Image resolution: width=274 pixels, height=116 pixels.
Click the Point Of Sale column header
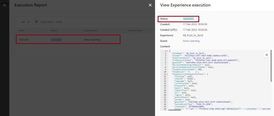pyautogui.click(x=136, y=30)
